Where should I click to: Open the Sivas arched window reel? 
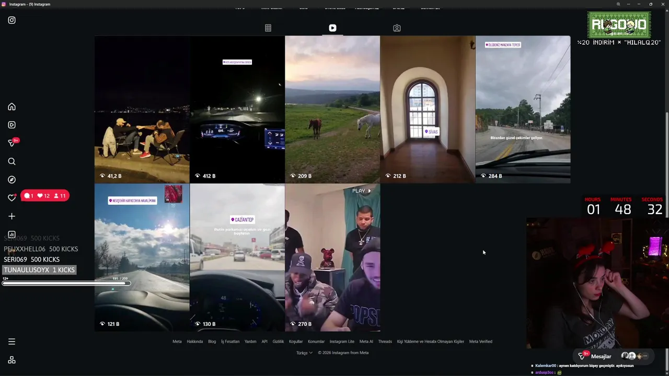click(x=428, y=109)
